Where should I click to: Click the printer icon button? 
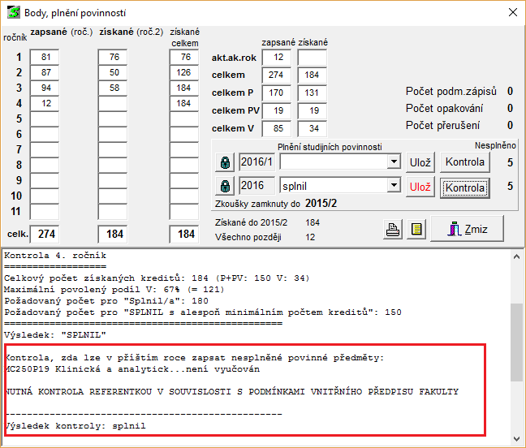click(393, 230)
